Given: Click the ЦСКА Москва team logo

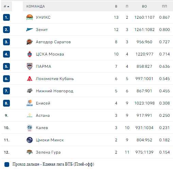Looking at the screenshot, I should (x=30, y=54).
